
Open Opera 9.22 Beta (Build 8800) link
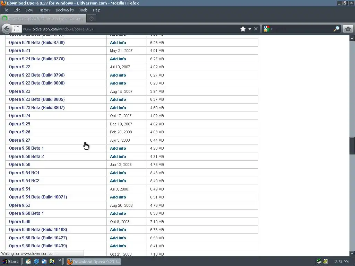pyautogui.click(x=37, y=83)
